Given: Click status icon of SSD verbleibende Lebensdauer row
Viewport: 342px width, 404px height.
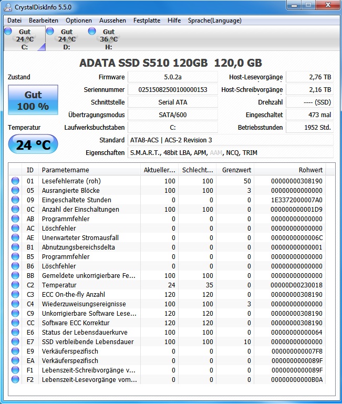Looking at the screenshot, I should 15,341.
